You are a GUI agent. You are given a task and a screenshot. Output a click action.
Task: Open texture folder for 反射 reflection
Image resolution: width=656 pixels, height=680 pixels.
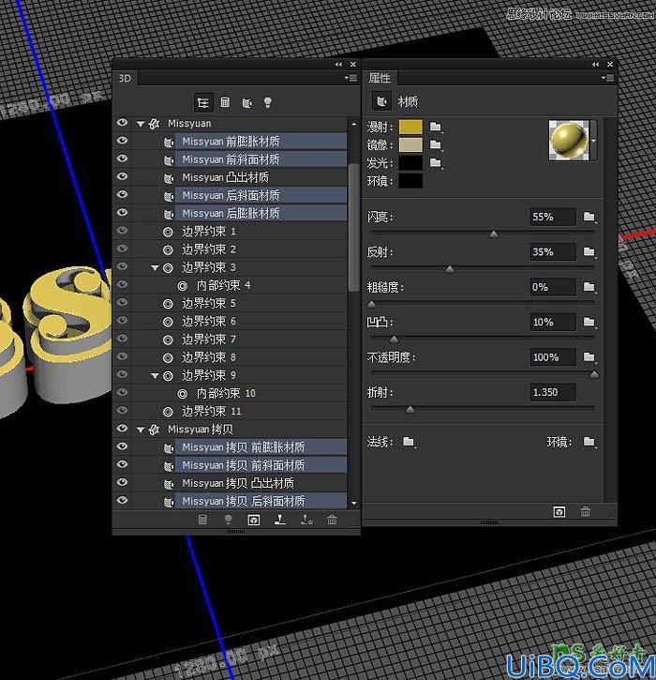[589, 251]
